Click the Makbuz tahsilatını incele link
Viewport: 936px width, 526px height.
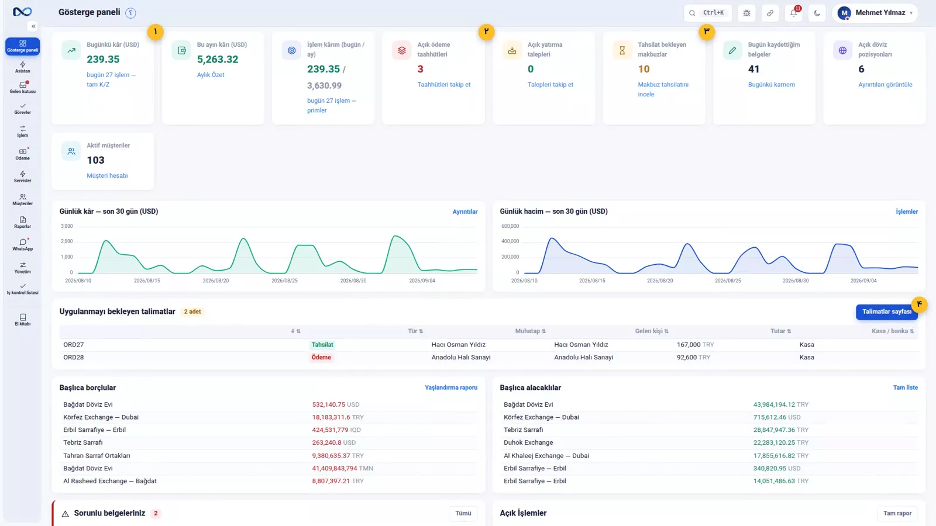pos(663,89)
